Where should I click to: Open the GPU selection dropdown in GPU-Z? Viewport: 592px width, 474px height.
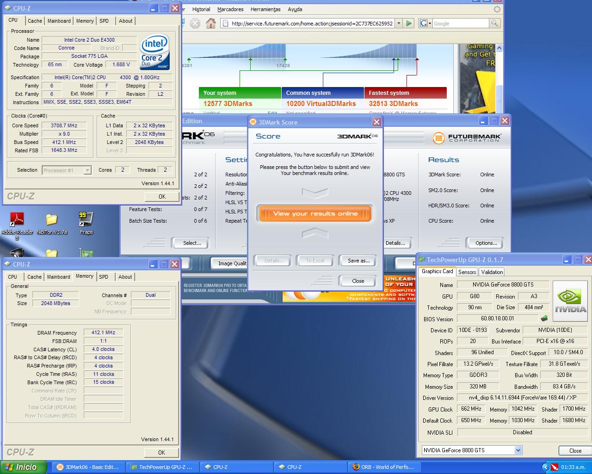pyautogui.click(x=518, y=450)
